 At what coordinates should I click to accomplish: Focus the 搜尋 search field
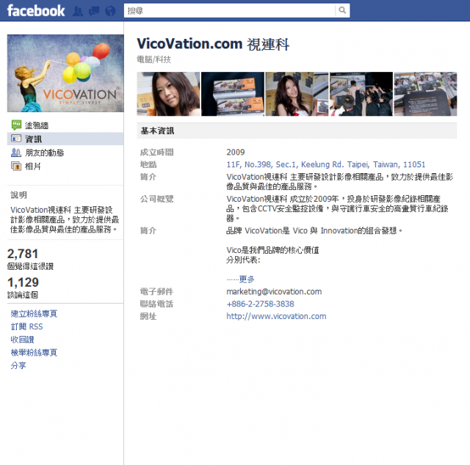pos(230,10)
